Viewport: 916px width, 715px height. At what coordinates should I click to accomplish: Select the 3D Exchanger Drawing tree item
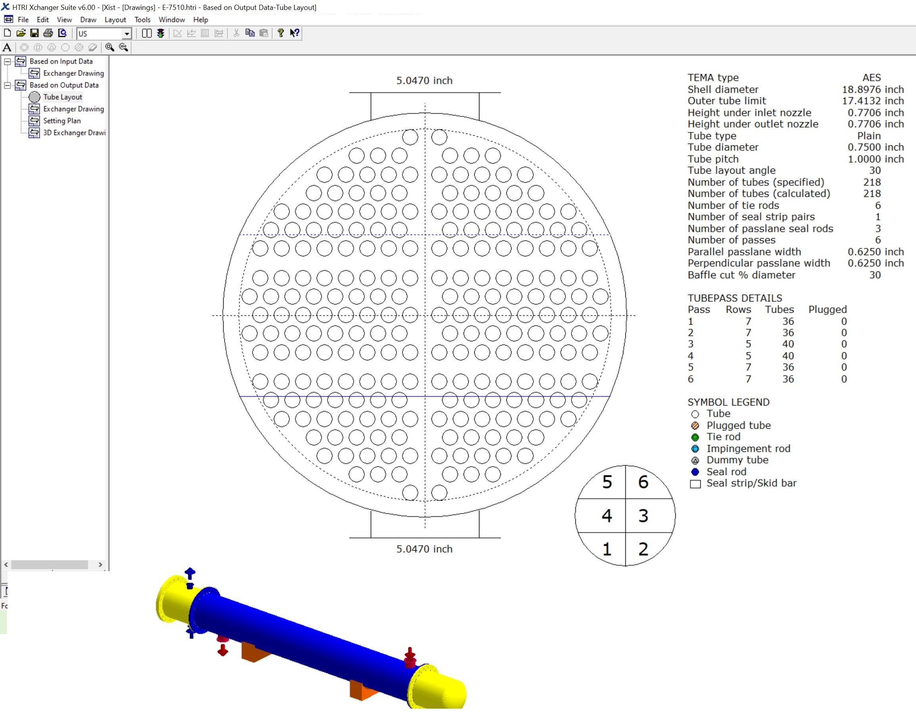[74, 133]
